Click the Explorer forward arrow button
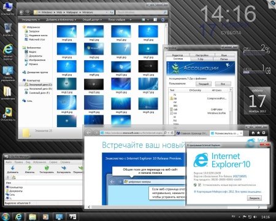The height and width of the screenshot is (221, 276). coord(28,12)
